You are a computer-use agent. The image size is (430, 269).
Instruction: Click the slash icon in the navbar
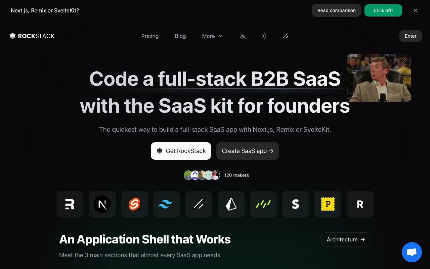coord(286,36)
